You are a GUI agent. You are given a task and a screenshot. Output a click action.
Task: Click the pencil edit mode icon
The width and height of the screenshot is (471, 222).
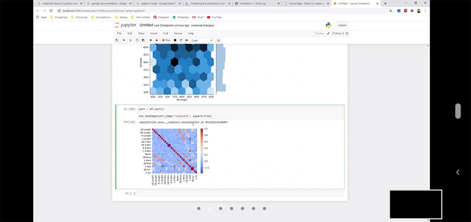[x=329, y=33]
